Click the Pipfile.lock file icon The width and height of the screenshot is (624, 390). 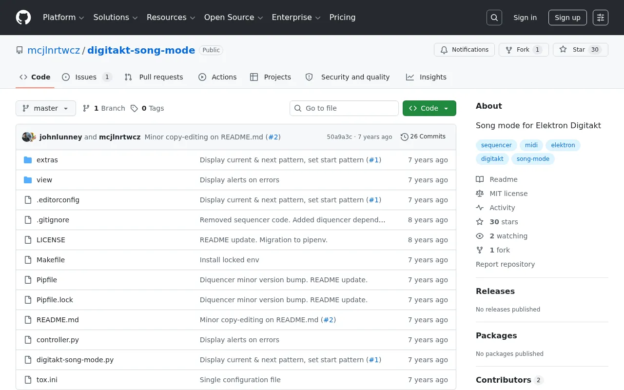[28, 300]
